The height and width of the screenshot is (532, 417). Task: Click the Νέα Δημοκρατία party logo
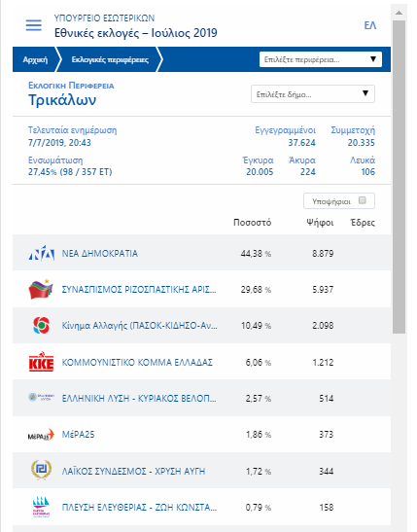[42, 253]
